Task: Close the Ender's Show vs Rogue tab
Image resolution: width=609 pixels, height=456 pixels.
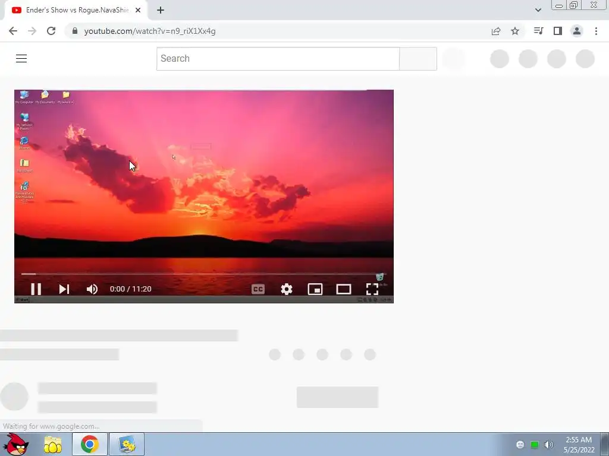Action: [x=138, y=10]
